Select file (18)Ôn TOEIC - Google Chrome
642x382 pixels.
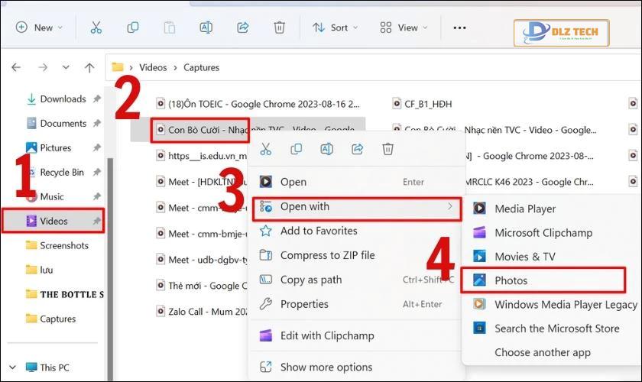[258, 104]
